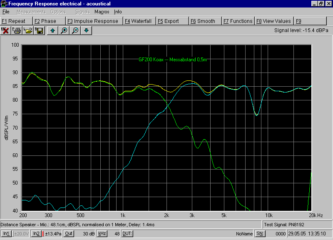This screenshot has height=240, width=333.
Task: Click the kHz sample rate button
Action: click(102, 234)
